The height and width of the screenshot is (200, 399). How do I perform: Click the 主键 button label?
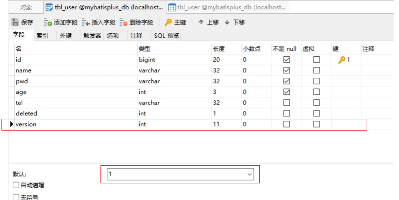[x=180, y=22]
